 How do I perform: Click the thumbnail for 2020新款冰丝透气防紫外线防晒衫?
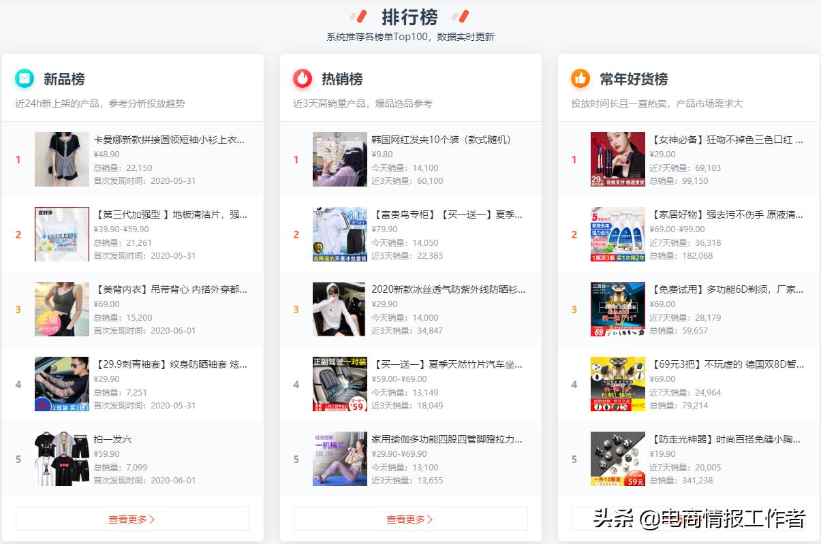(x=339, y=309)
